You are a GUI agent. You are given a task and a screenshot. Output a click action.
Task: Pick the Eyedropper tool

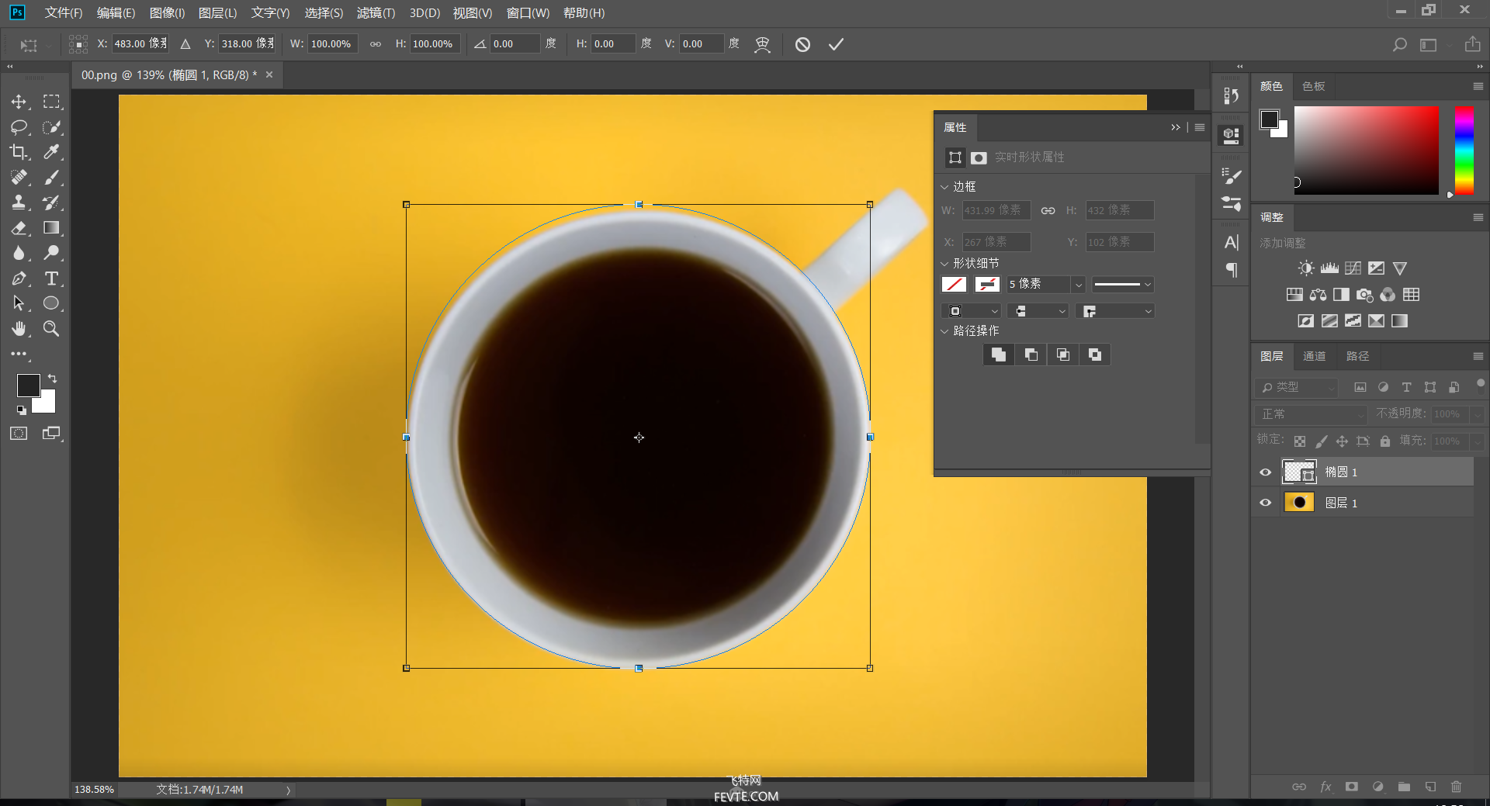[51, 152]
